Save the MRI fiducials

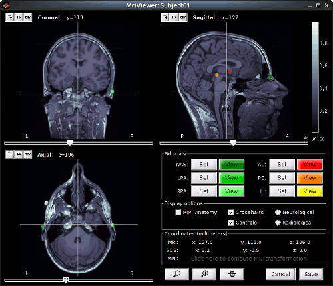[311, 274]
